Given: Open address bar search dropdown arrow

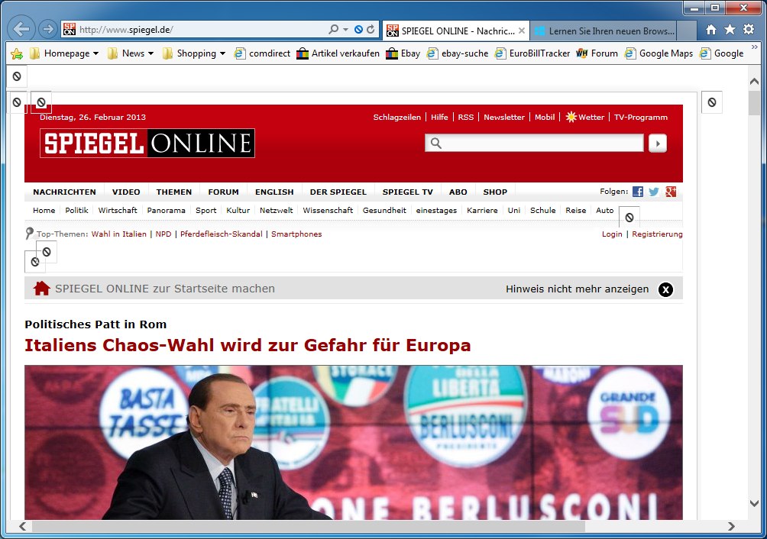Looking at the screenshot, I should 345,30.
